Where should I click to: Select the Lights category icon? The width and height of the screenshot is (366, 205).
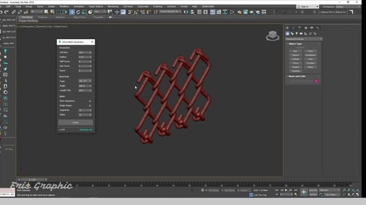click(x=296, y=34)
